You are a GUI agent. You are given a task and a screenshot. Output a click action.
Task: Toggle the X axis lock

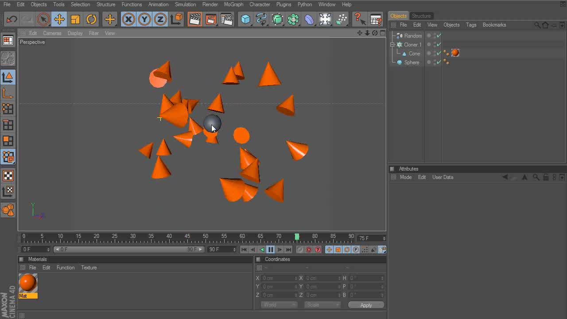click(128, 19)
